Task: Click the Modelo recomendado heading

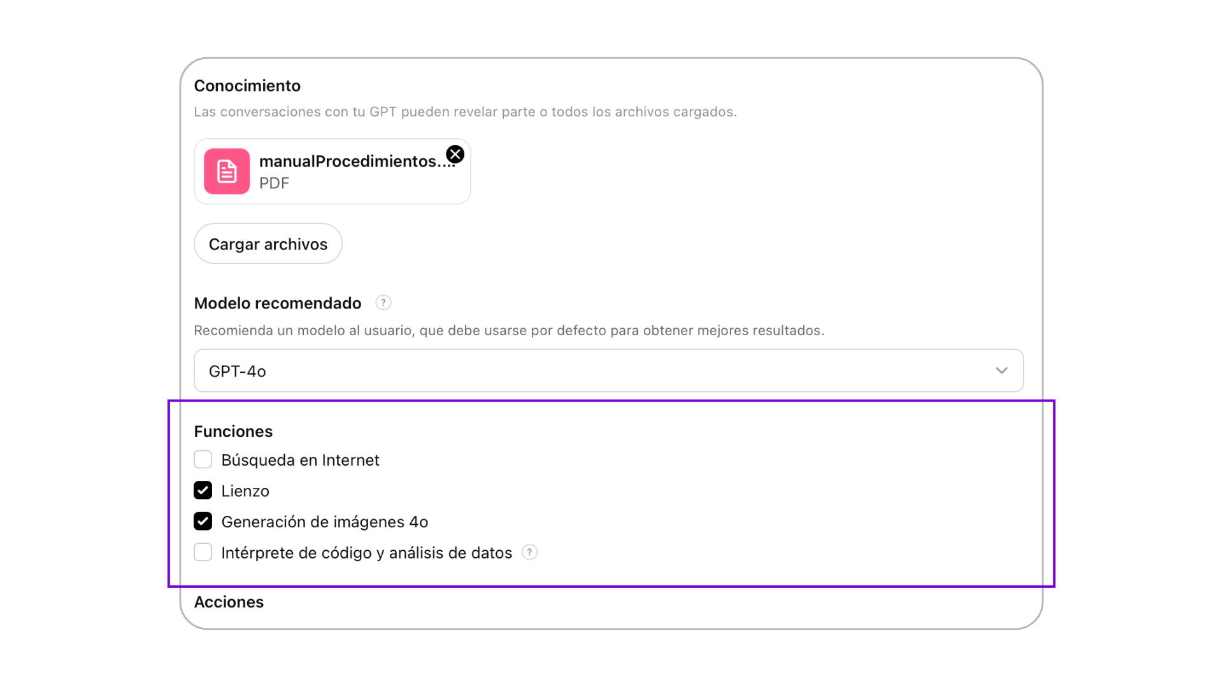Action: (x=278, y=303)
